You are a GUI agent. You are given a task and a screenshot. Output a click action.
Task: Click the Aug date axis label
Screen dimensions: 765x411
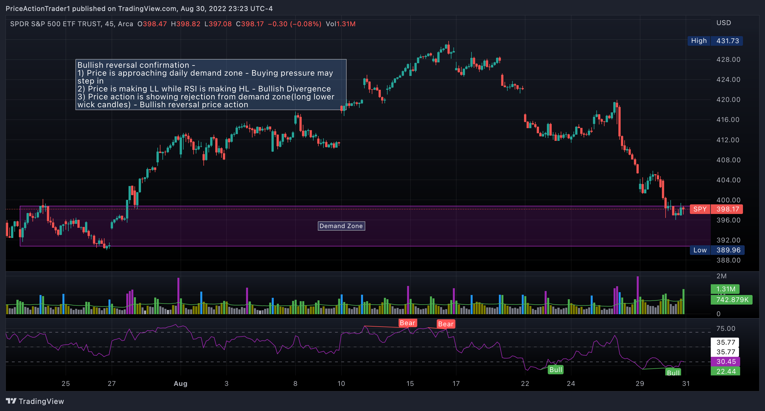click(x=181, y=383)
